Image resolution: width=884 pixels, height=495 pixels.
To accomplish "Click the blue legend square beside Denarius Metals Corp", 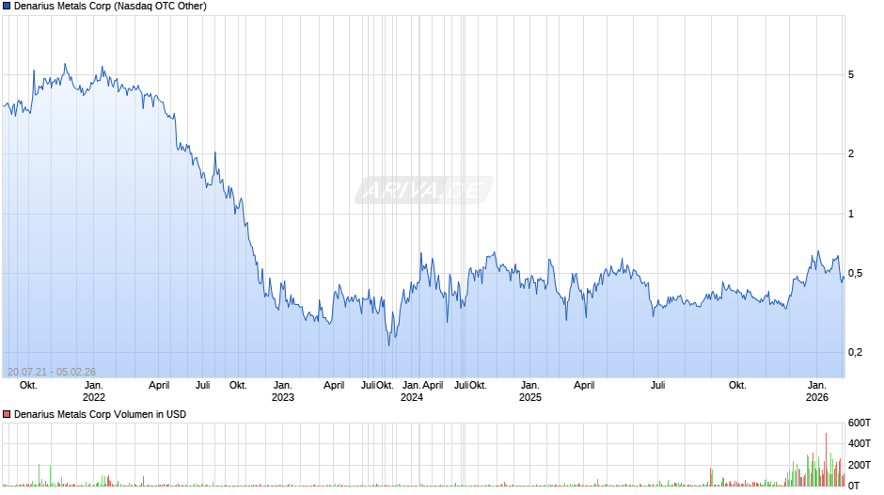I will pos(7,7).
